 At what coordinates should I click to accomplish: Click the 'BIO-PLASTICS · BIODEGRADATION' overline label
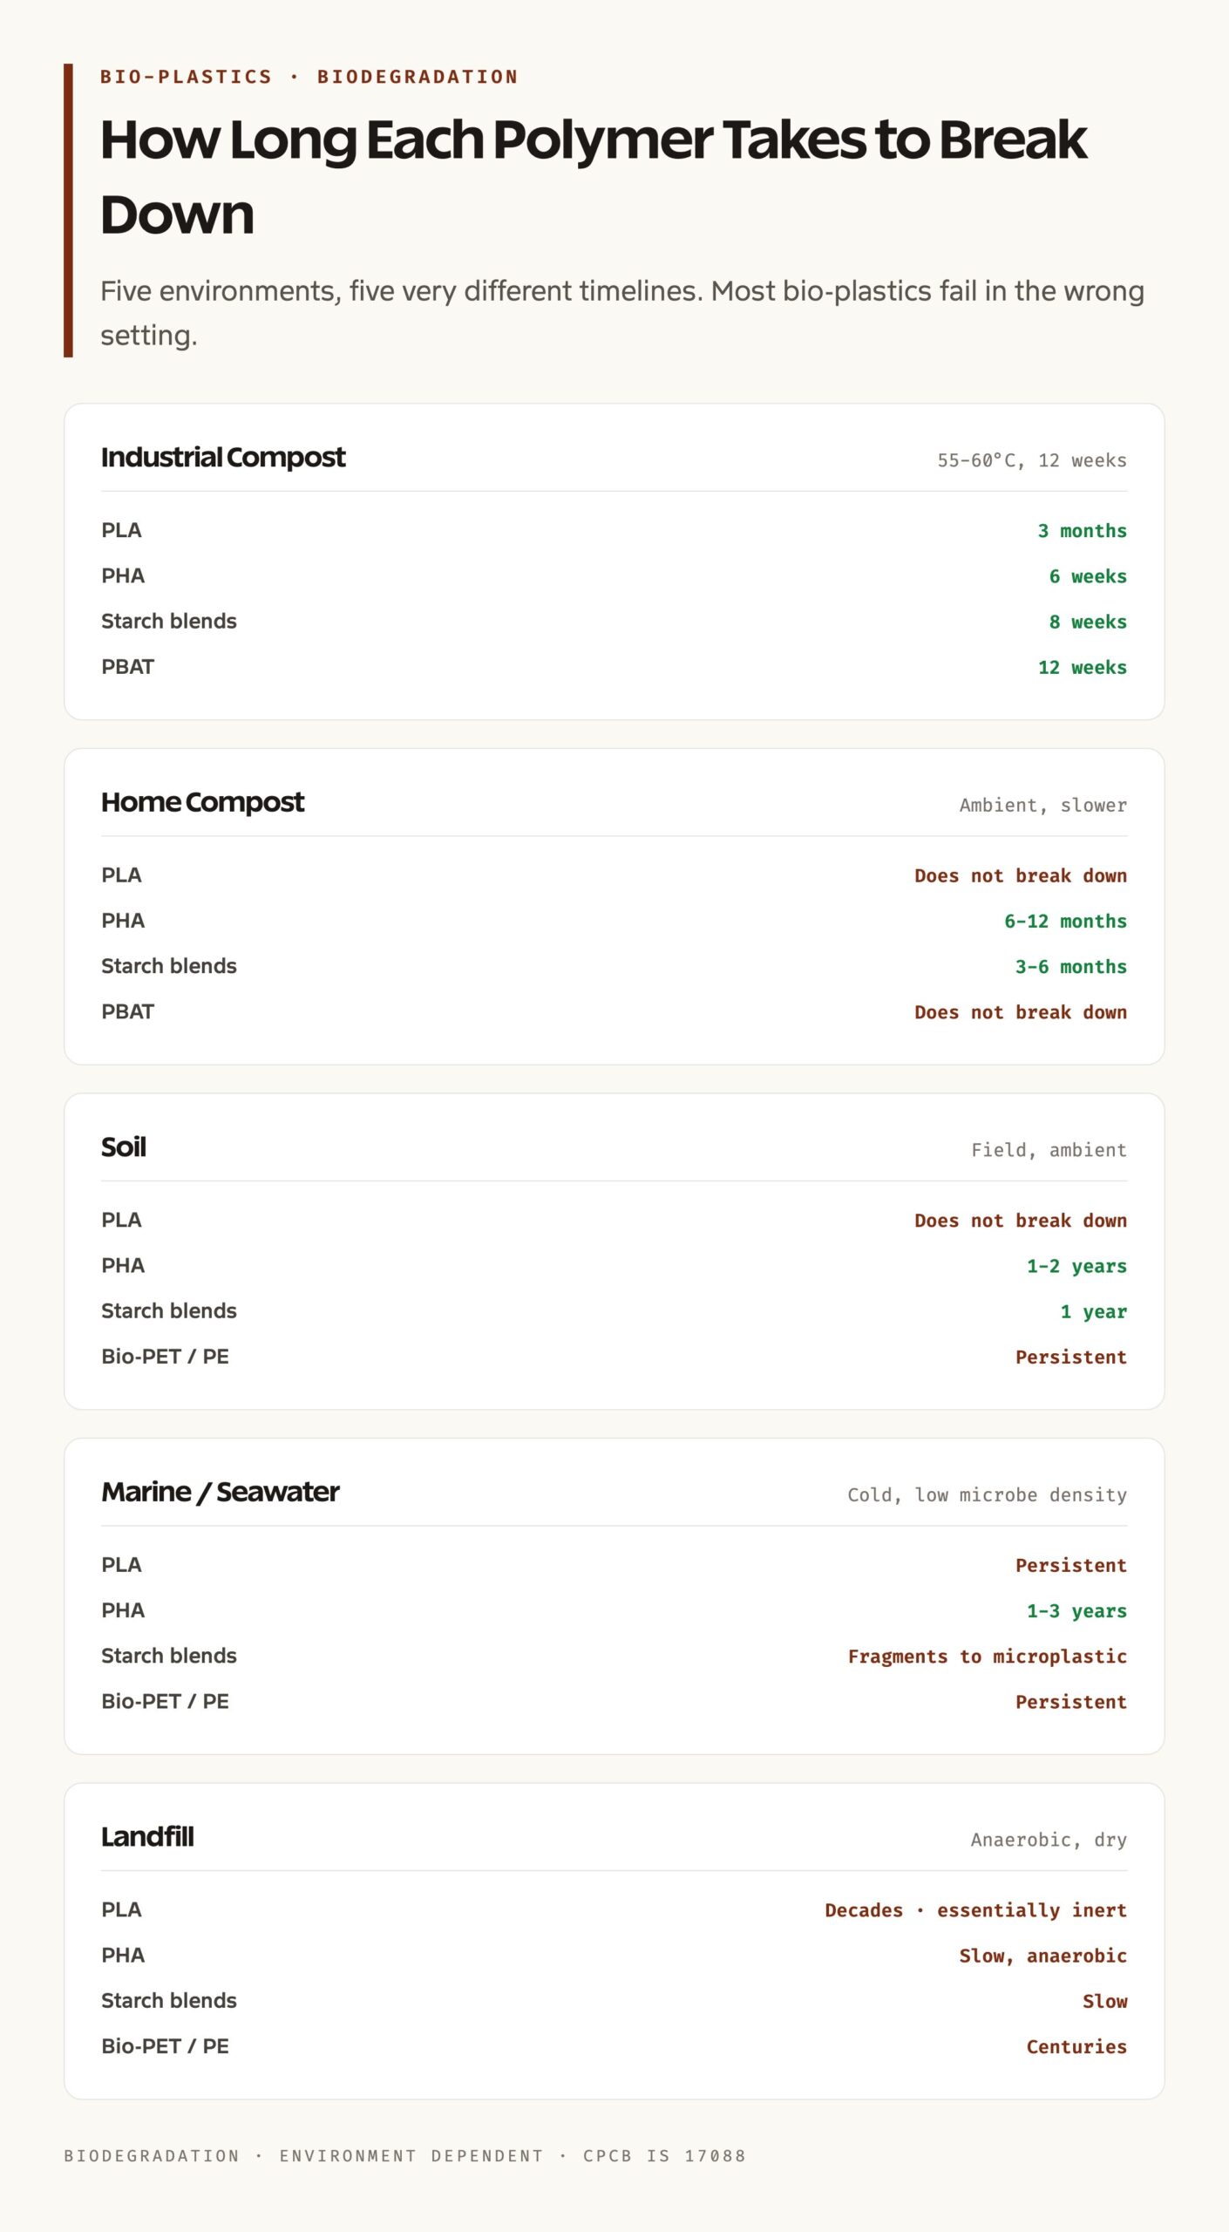pyautogui.click(x=309, y=77)
